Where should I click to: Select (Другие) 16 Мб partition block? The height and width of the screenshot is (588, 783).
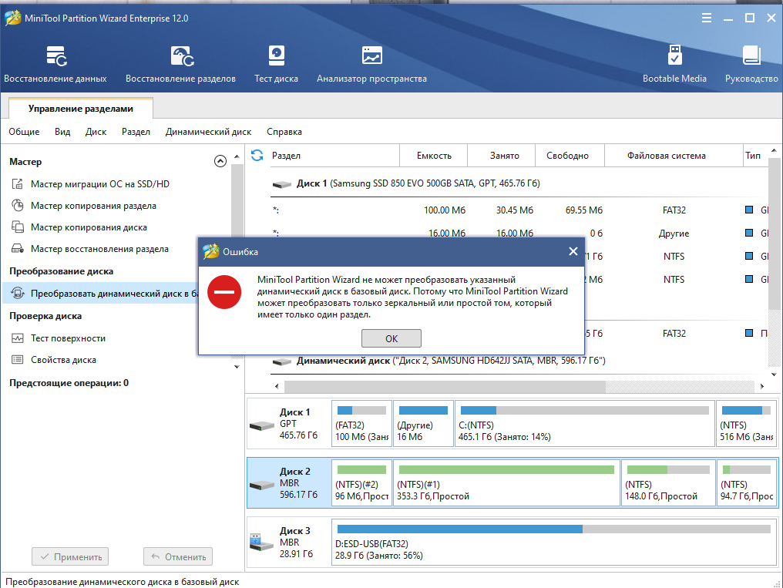423,423
